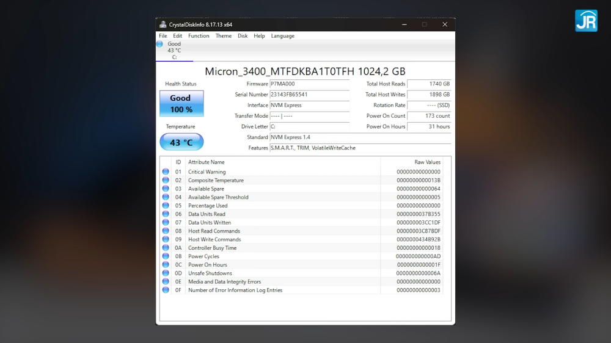
Task: Click the Transfer Mode field
Action: [310, 116]
